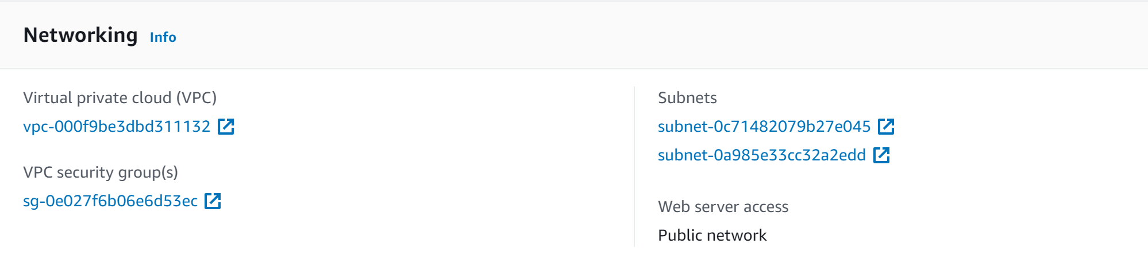Select the VPC security group(s) label
The image size is (1148, 267).
101,172
